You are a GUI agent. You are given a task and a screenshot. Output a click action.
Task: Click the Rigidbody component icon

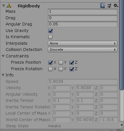point(9,6)
